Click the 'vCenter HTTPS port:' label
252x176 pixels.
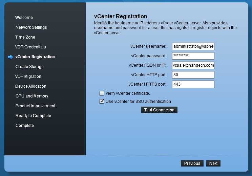(x=147, y=84)
